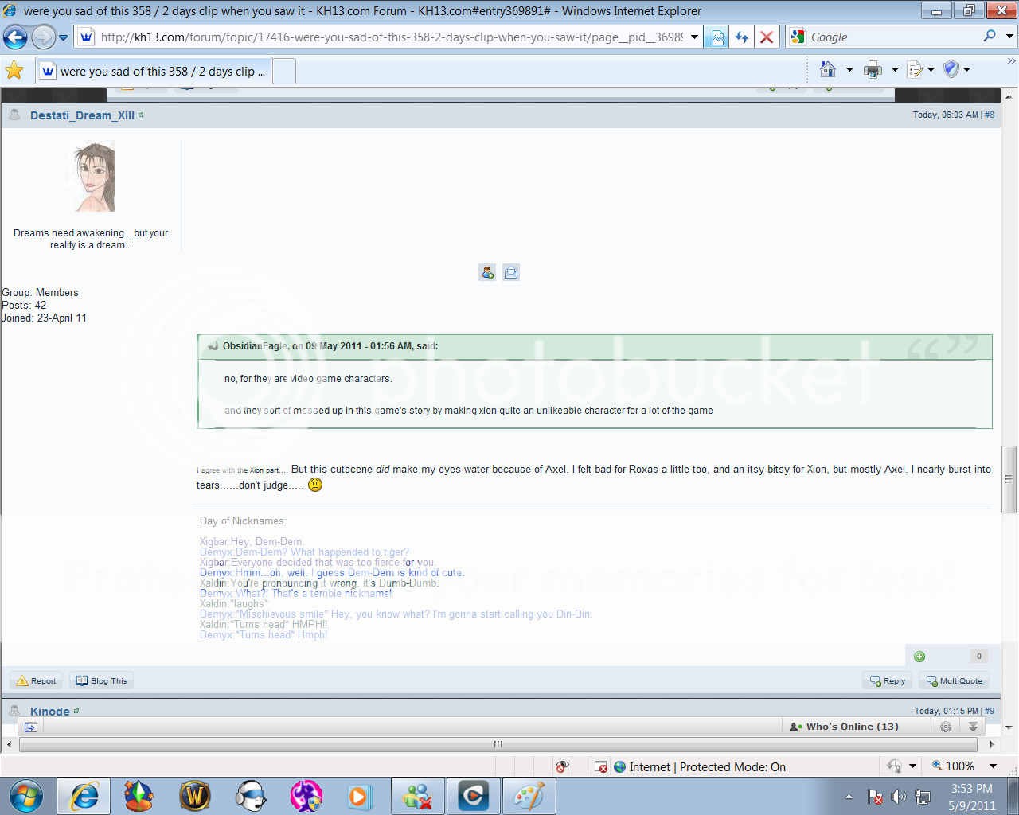
Task: Open Destati_Dream_XIII profile link
Action: coord(82,115)
